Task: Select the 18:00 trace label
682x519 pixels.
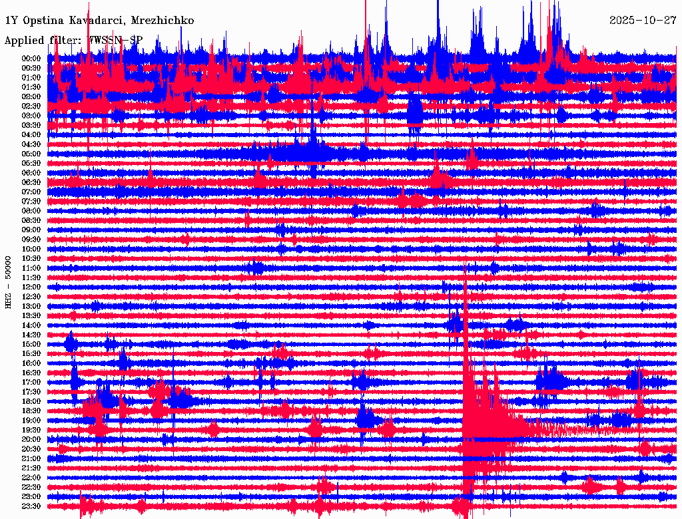Action: pyautogui.click(x=31, y=402)
